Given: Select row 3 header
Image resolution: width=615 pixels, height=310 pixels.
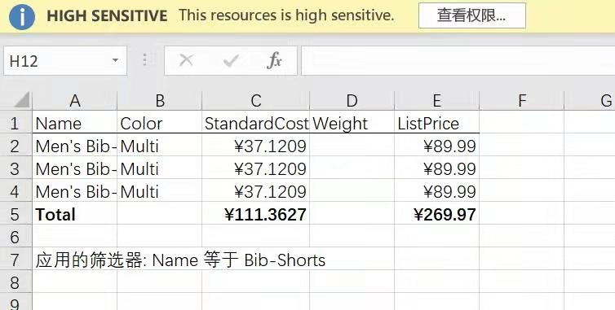Looking at the screenshot, I should pyautogui.click(x=15, y=168).
